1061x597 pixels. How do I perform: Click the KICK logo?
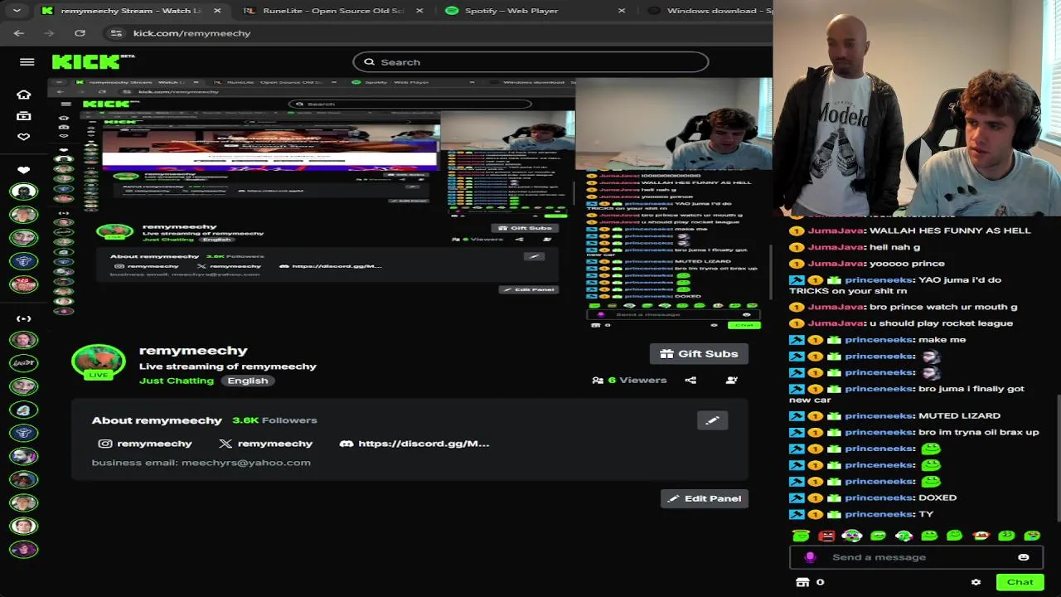pyautogui.click(x=87, y=62)
